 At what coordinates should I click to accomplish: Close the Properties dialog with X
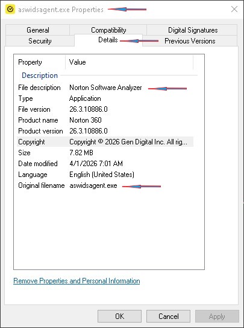pos(234,9)
